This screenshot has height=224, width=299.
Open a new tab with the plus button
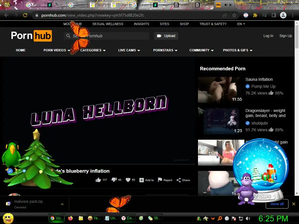(241, 5)
